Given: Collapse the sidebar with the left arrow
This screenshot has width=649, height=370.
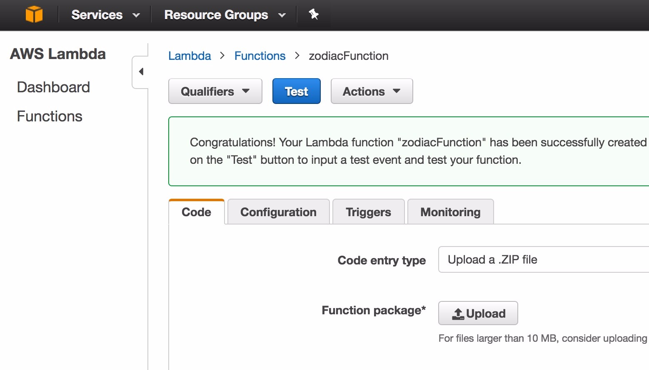Looking at the screenshot, I should pyautogui.click(x=141, y=72).
